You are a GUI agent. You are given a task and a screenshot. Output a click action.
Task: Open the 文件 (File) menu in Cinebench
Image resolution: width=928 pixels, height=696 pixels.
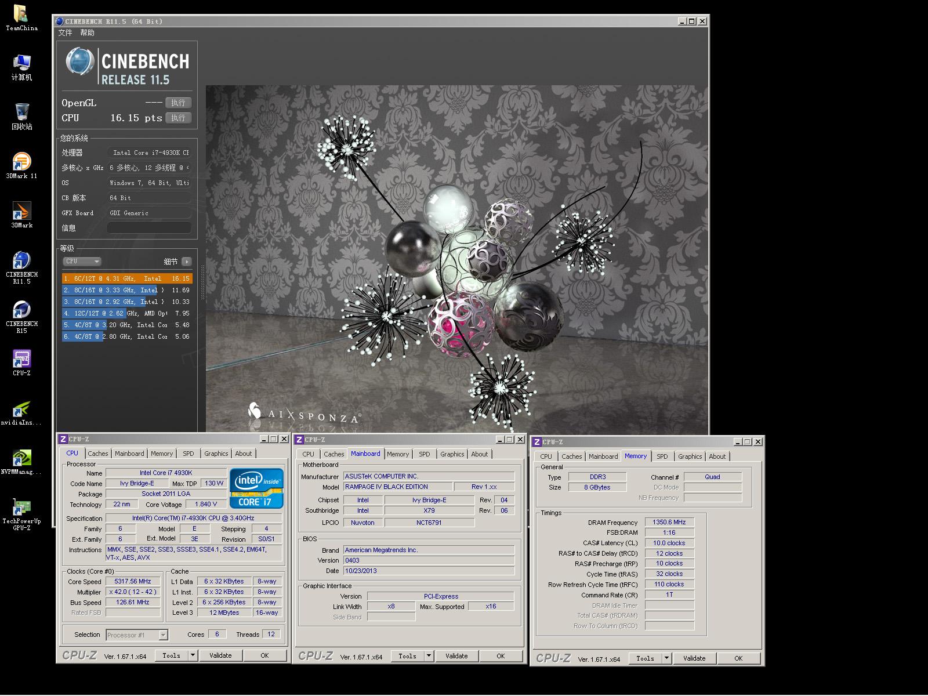tap(65, 33)
